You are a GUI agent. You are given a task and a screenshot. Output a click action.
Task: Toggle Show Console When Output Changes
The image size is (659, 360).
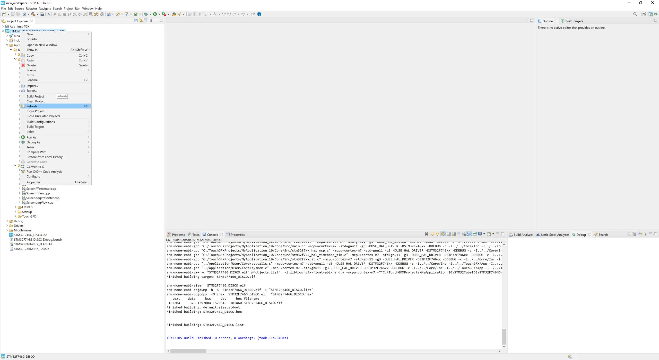tap(469, 234)
